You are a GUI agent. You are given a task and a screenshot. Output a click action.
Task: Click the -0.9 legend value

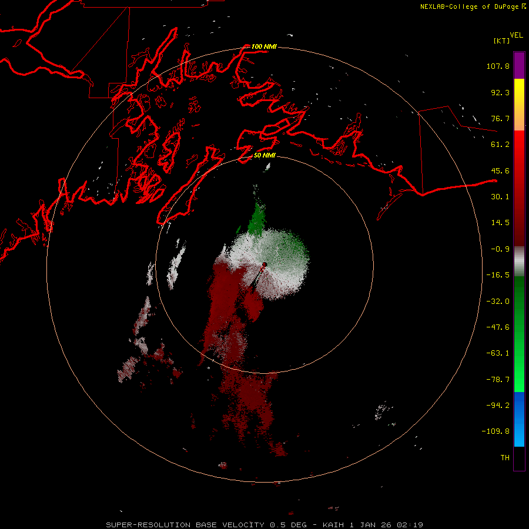(x=500, y=249)
